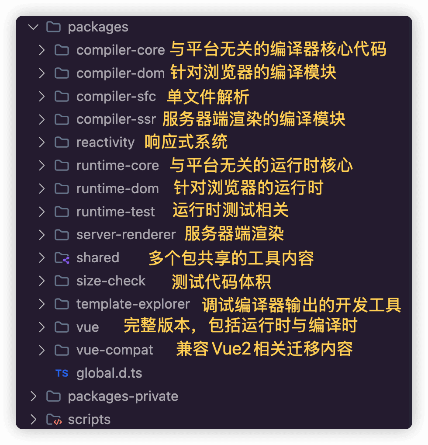Expand the server-renderer folder arrow

[x=41, y=235]
